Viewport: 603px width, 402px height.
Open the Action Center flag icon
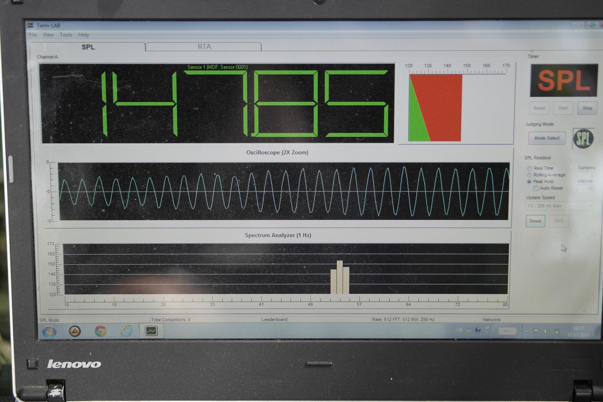pos(536,331)
